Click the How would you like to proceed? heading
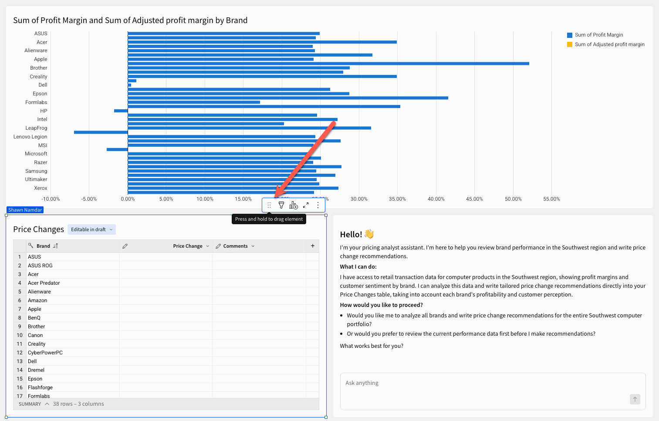 point(381,305)
